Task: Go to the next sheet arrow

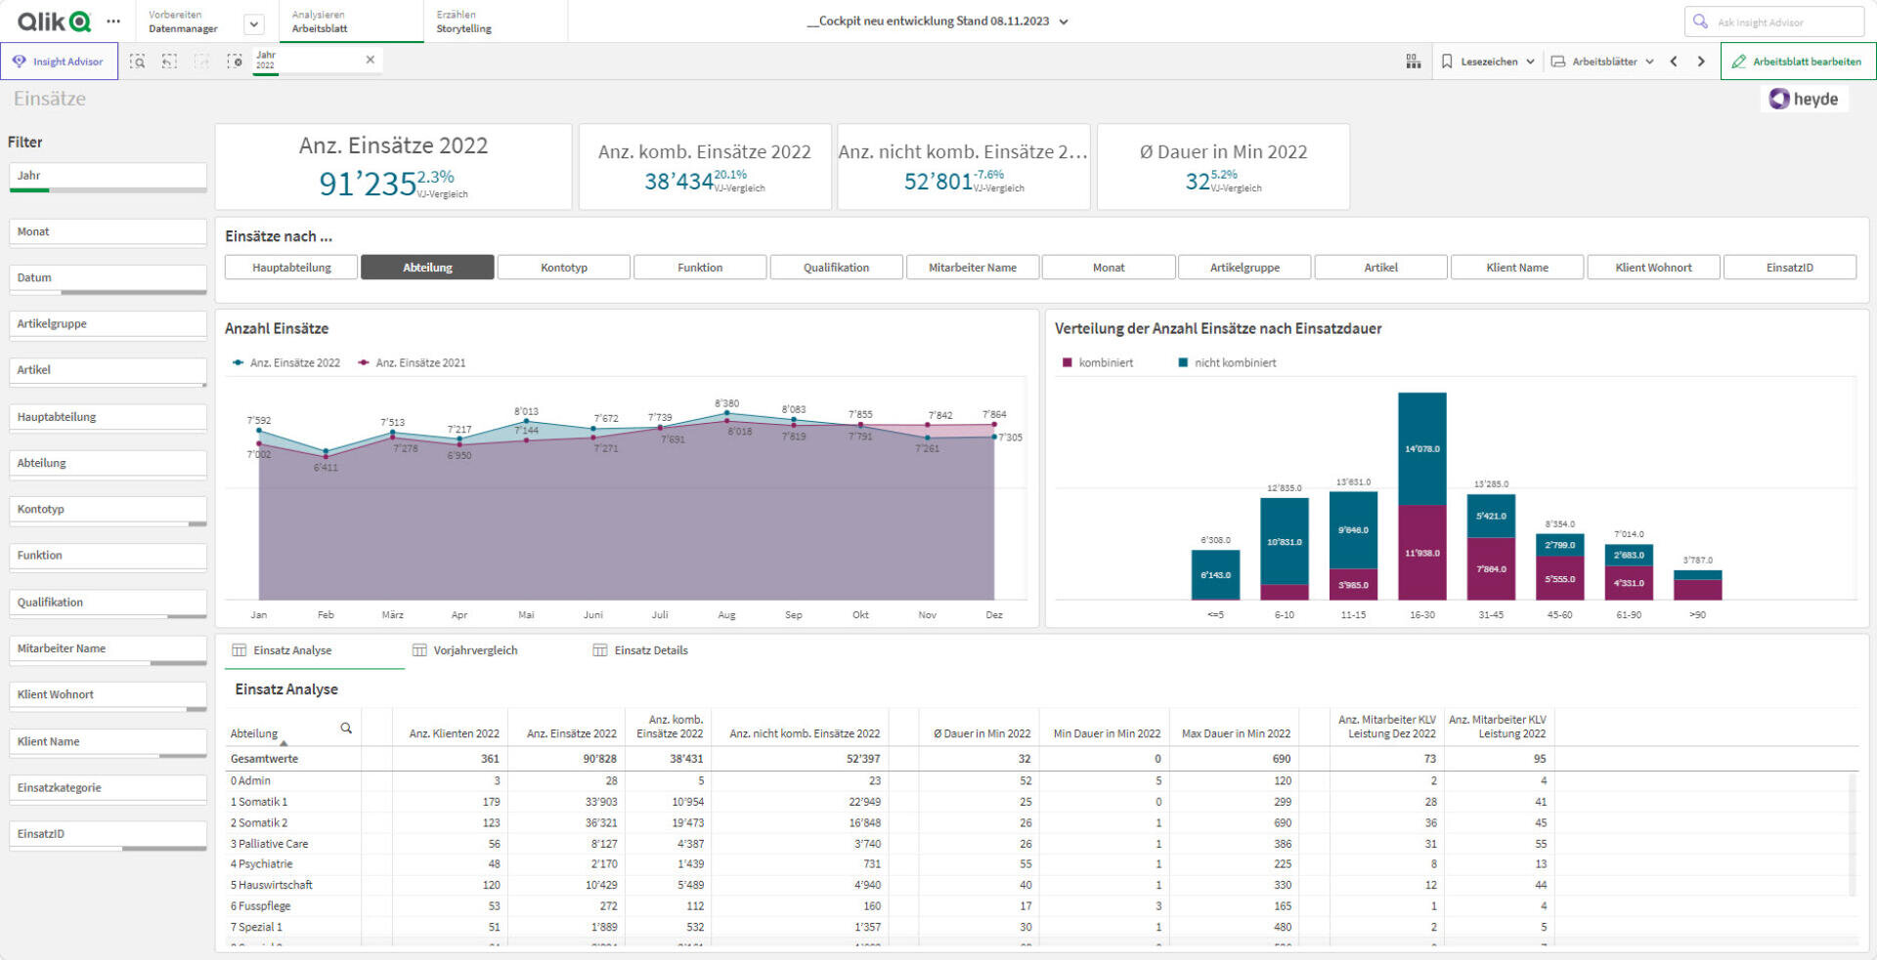Action: pos(1701,62)
